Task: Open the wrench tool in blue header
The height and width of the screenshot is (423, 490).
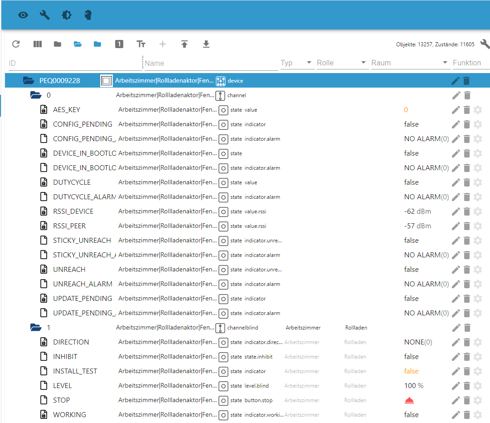Action: click(x=45, y=15)
